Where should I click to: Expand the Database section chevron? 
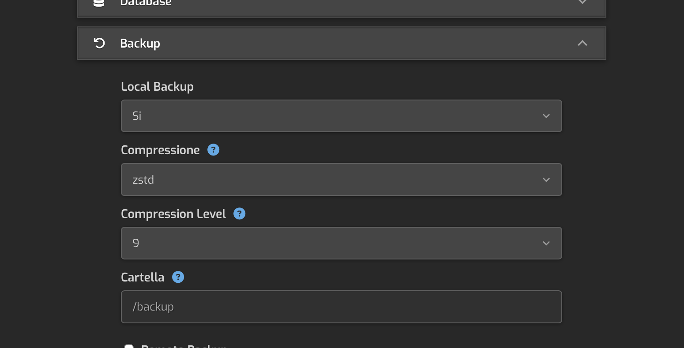click(583, 2)
